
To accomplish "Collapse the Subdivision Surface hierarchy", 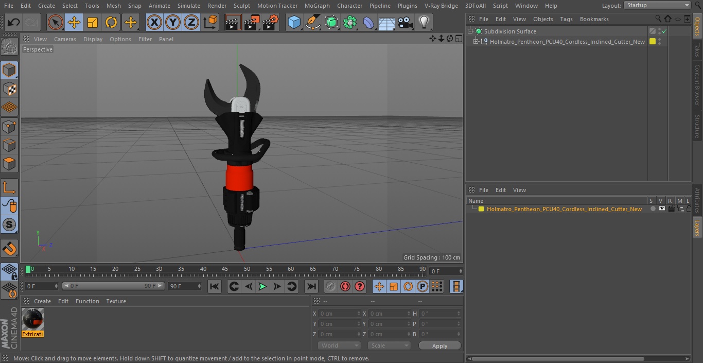I will pyautogui.click(x=470, y=31).
